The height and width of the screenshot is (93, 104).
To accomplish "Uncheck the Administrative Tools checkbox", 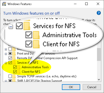I will (15, 67).
